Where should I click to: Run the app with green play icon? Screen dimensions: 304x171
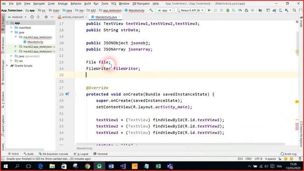209,10
